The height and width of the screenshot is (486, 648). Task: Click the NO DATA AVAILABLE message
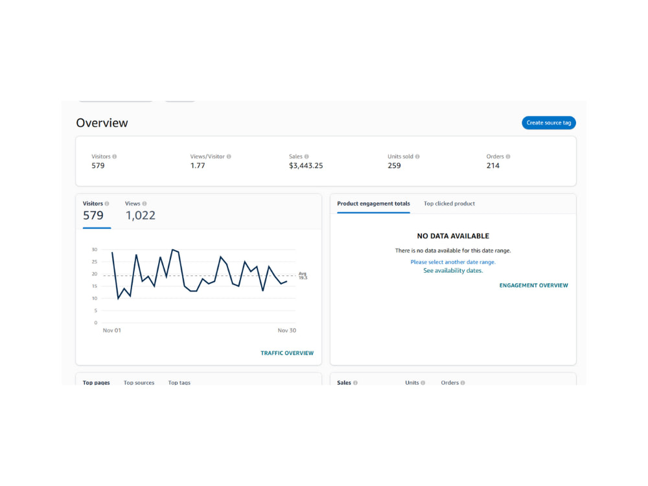[453, 236]
